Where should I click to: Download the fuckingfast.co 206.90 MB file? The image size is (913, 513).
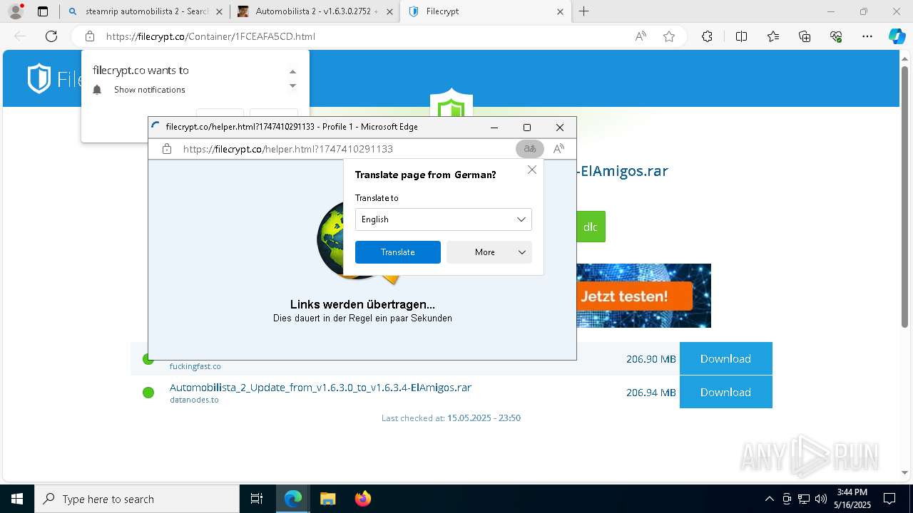click(x=725, y=358)
